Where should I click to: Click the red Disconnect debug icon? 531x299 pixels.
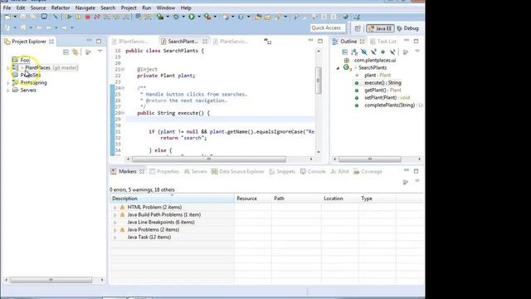(x=97, y=17)
